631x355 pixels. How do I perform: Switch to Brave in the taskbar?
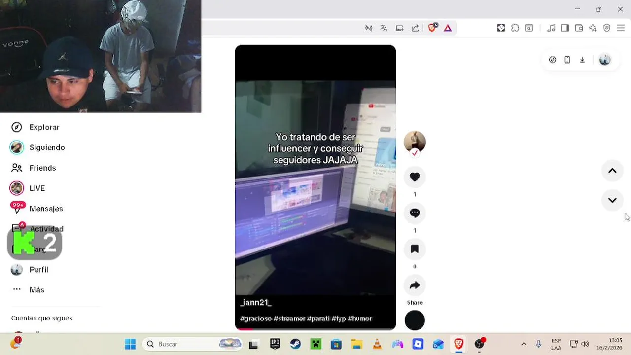click(x=459, y=344)
